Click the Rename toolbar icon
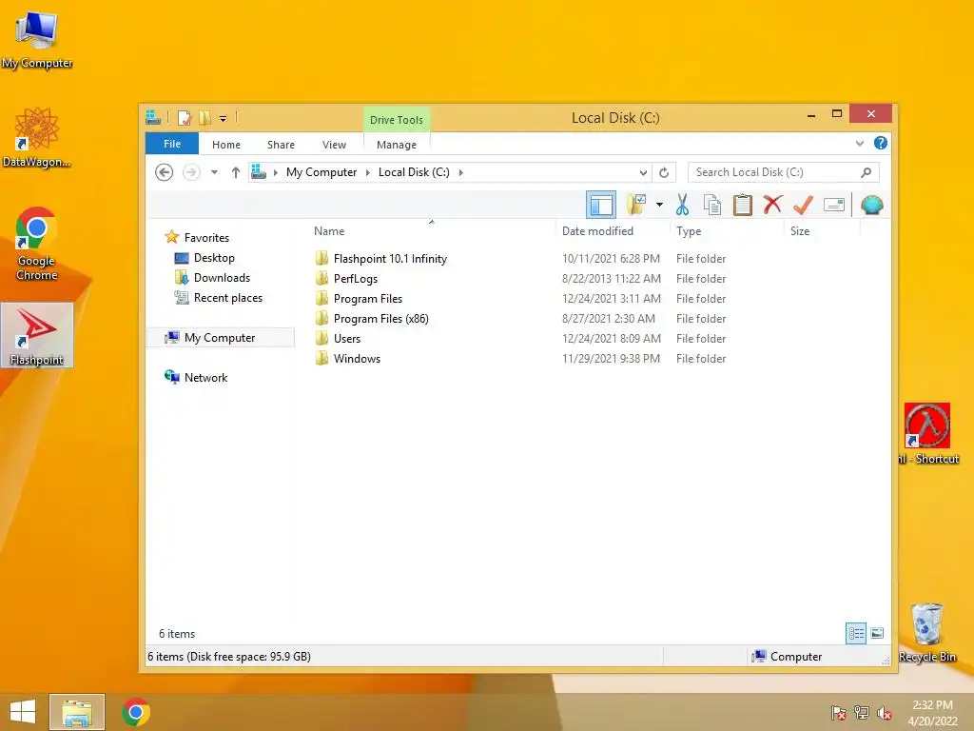974x731 pixels. (x=833, y=205)
